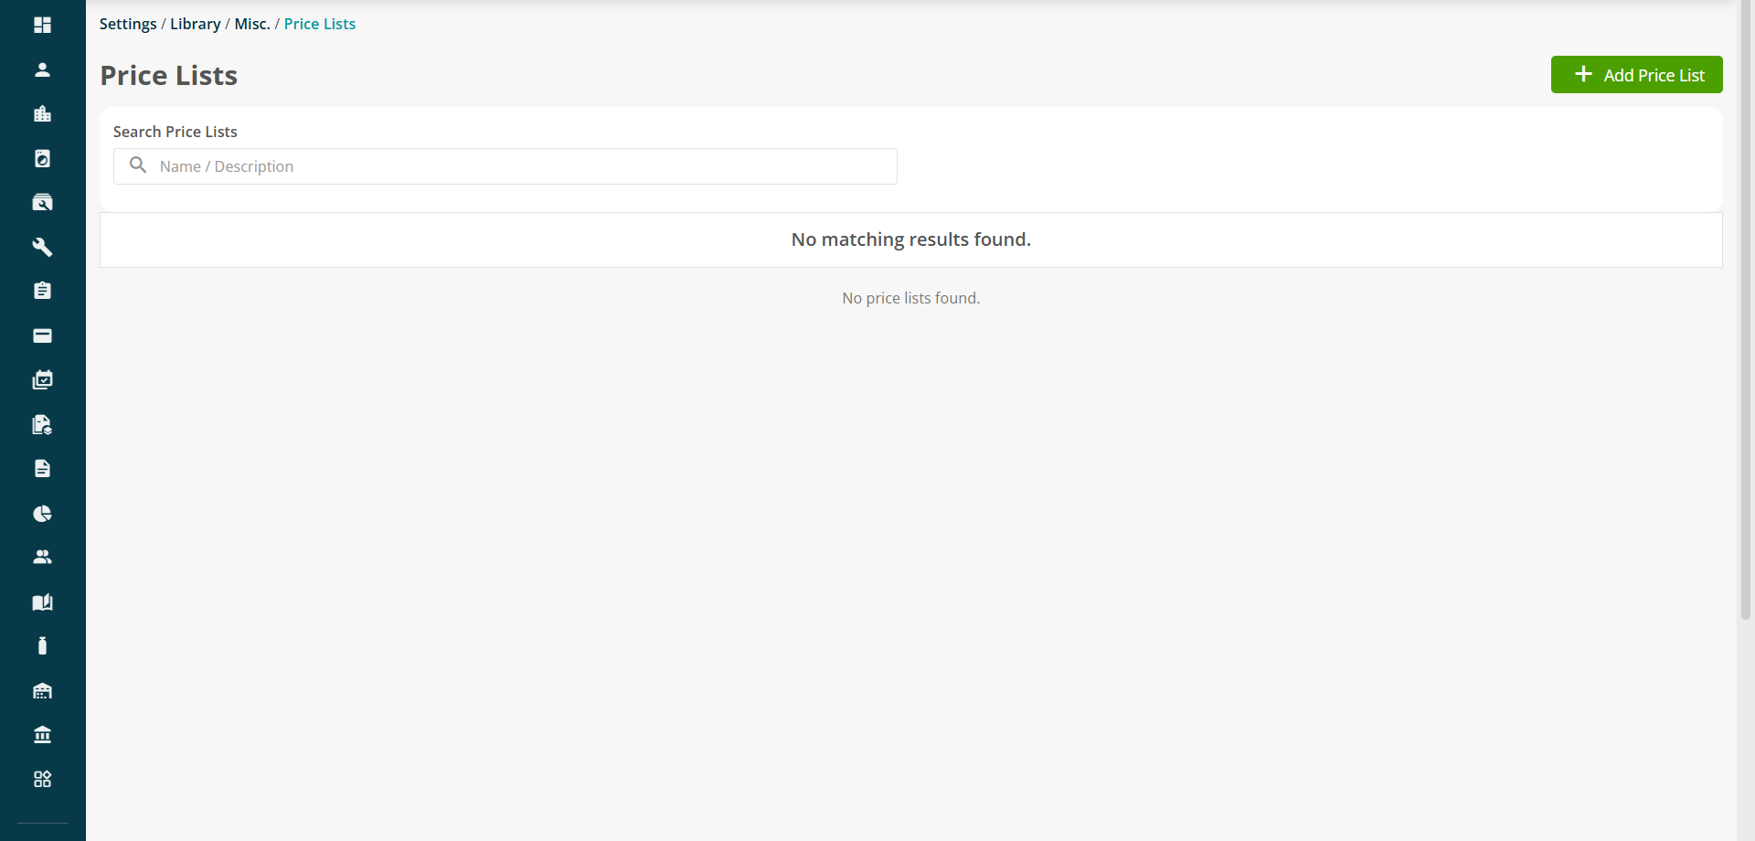Click the credit card icon in sidebar

tap(42, 335)
